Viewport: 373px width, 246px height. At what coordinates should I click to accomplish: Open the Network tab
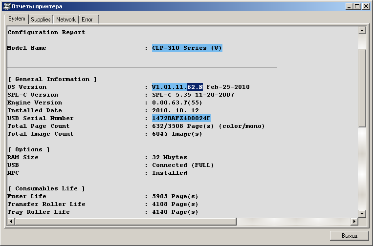66,20
